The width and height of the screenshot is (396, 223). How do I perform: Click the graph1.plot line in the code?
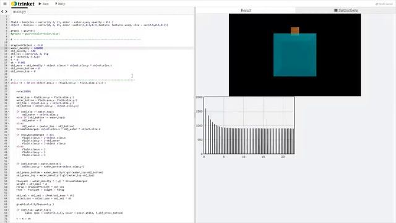coord(35,204)
